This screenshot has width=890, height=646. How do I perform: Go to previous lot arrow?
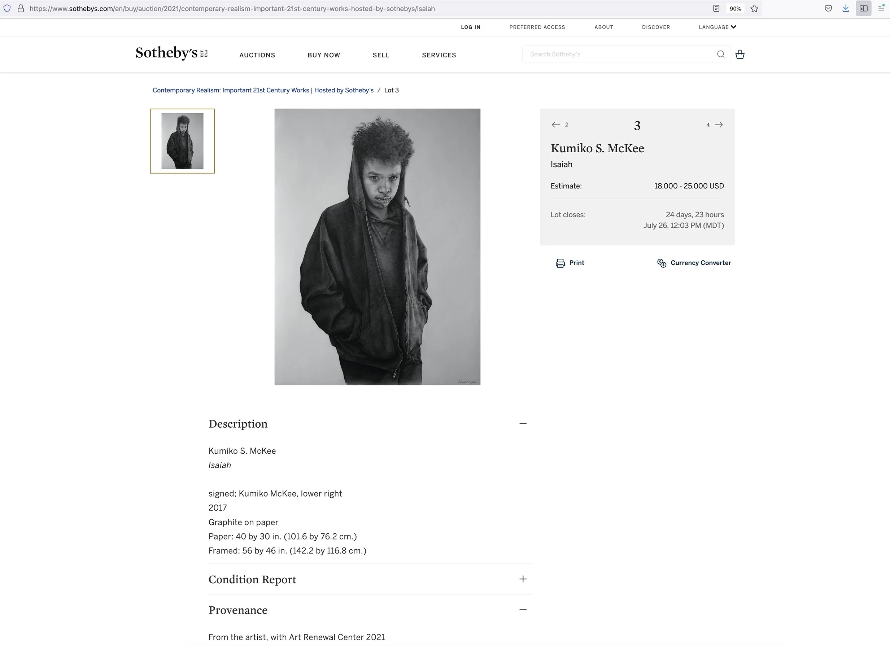point(556,125)
